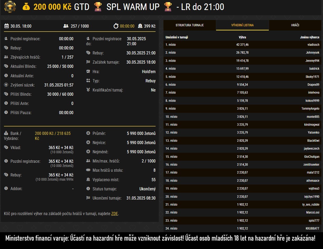Click the Jméno výherce column header

(310, 37)
